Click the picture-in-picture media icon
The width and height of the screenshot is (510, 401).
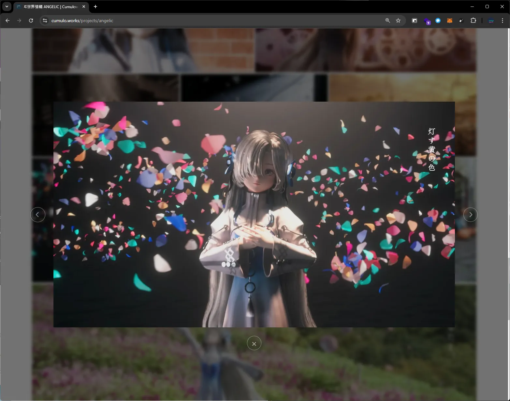coord(415,21)
